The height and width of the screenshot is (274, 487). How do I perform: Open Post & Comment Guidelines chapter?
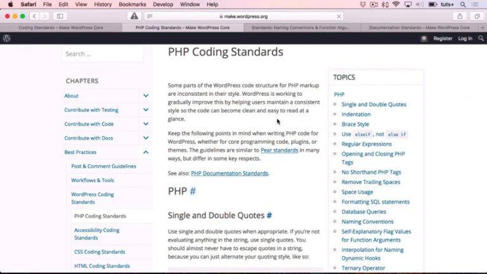pyautogui.click(x=103, y=166)
